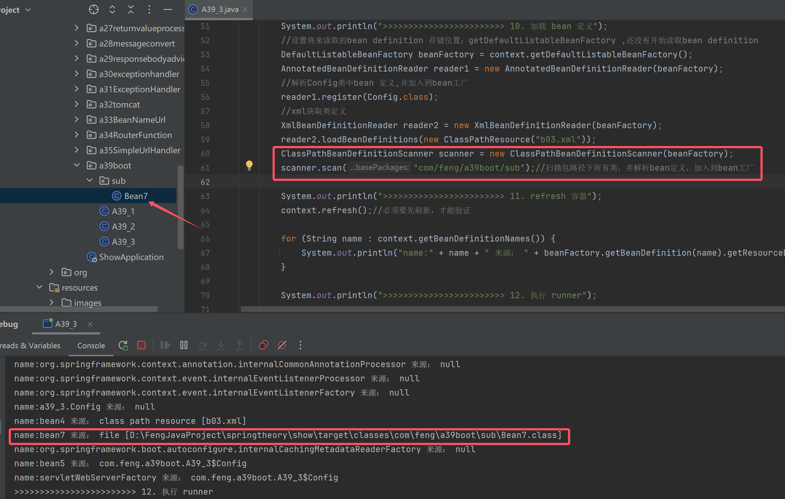Click the yellow light bulb intention icon

point(249,166)
